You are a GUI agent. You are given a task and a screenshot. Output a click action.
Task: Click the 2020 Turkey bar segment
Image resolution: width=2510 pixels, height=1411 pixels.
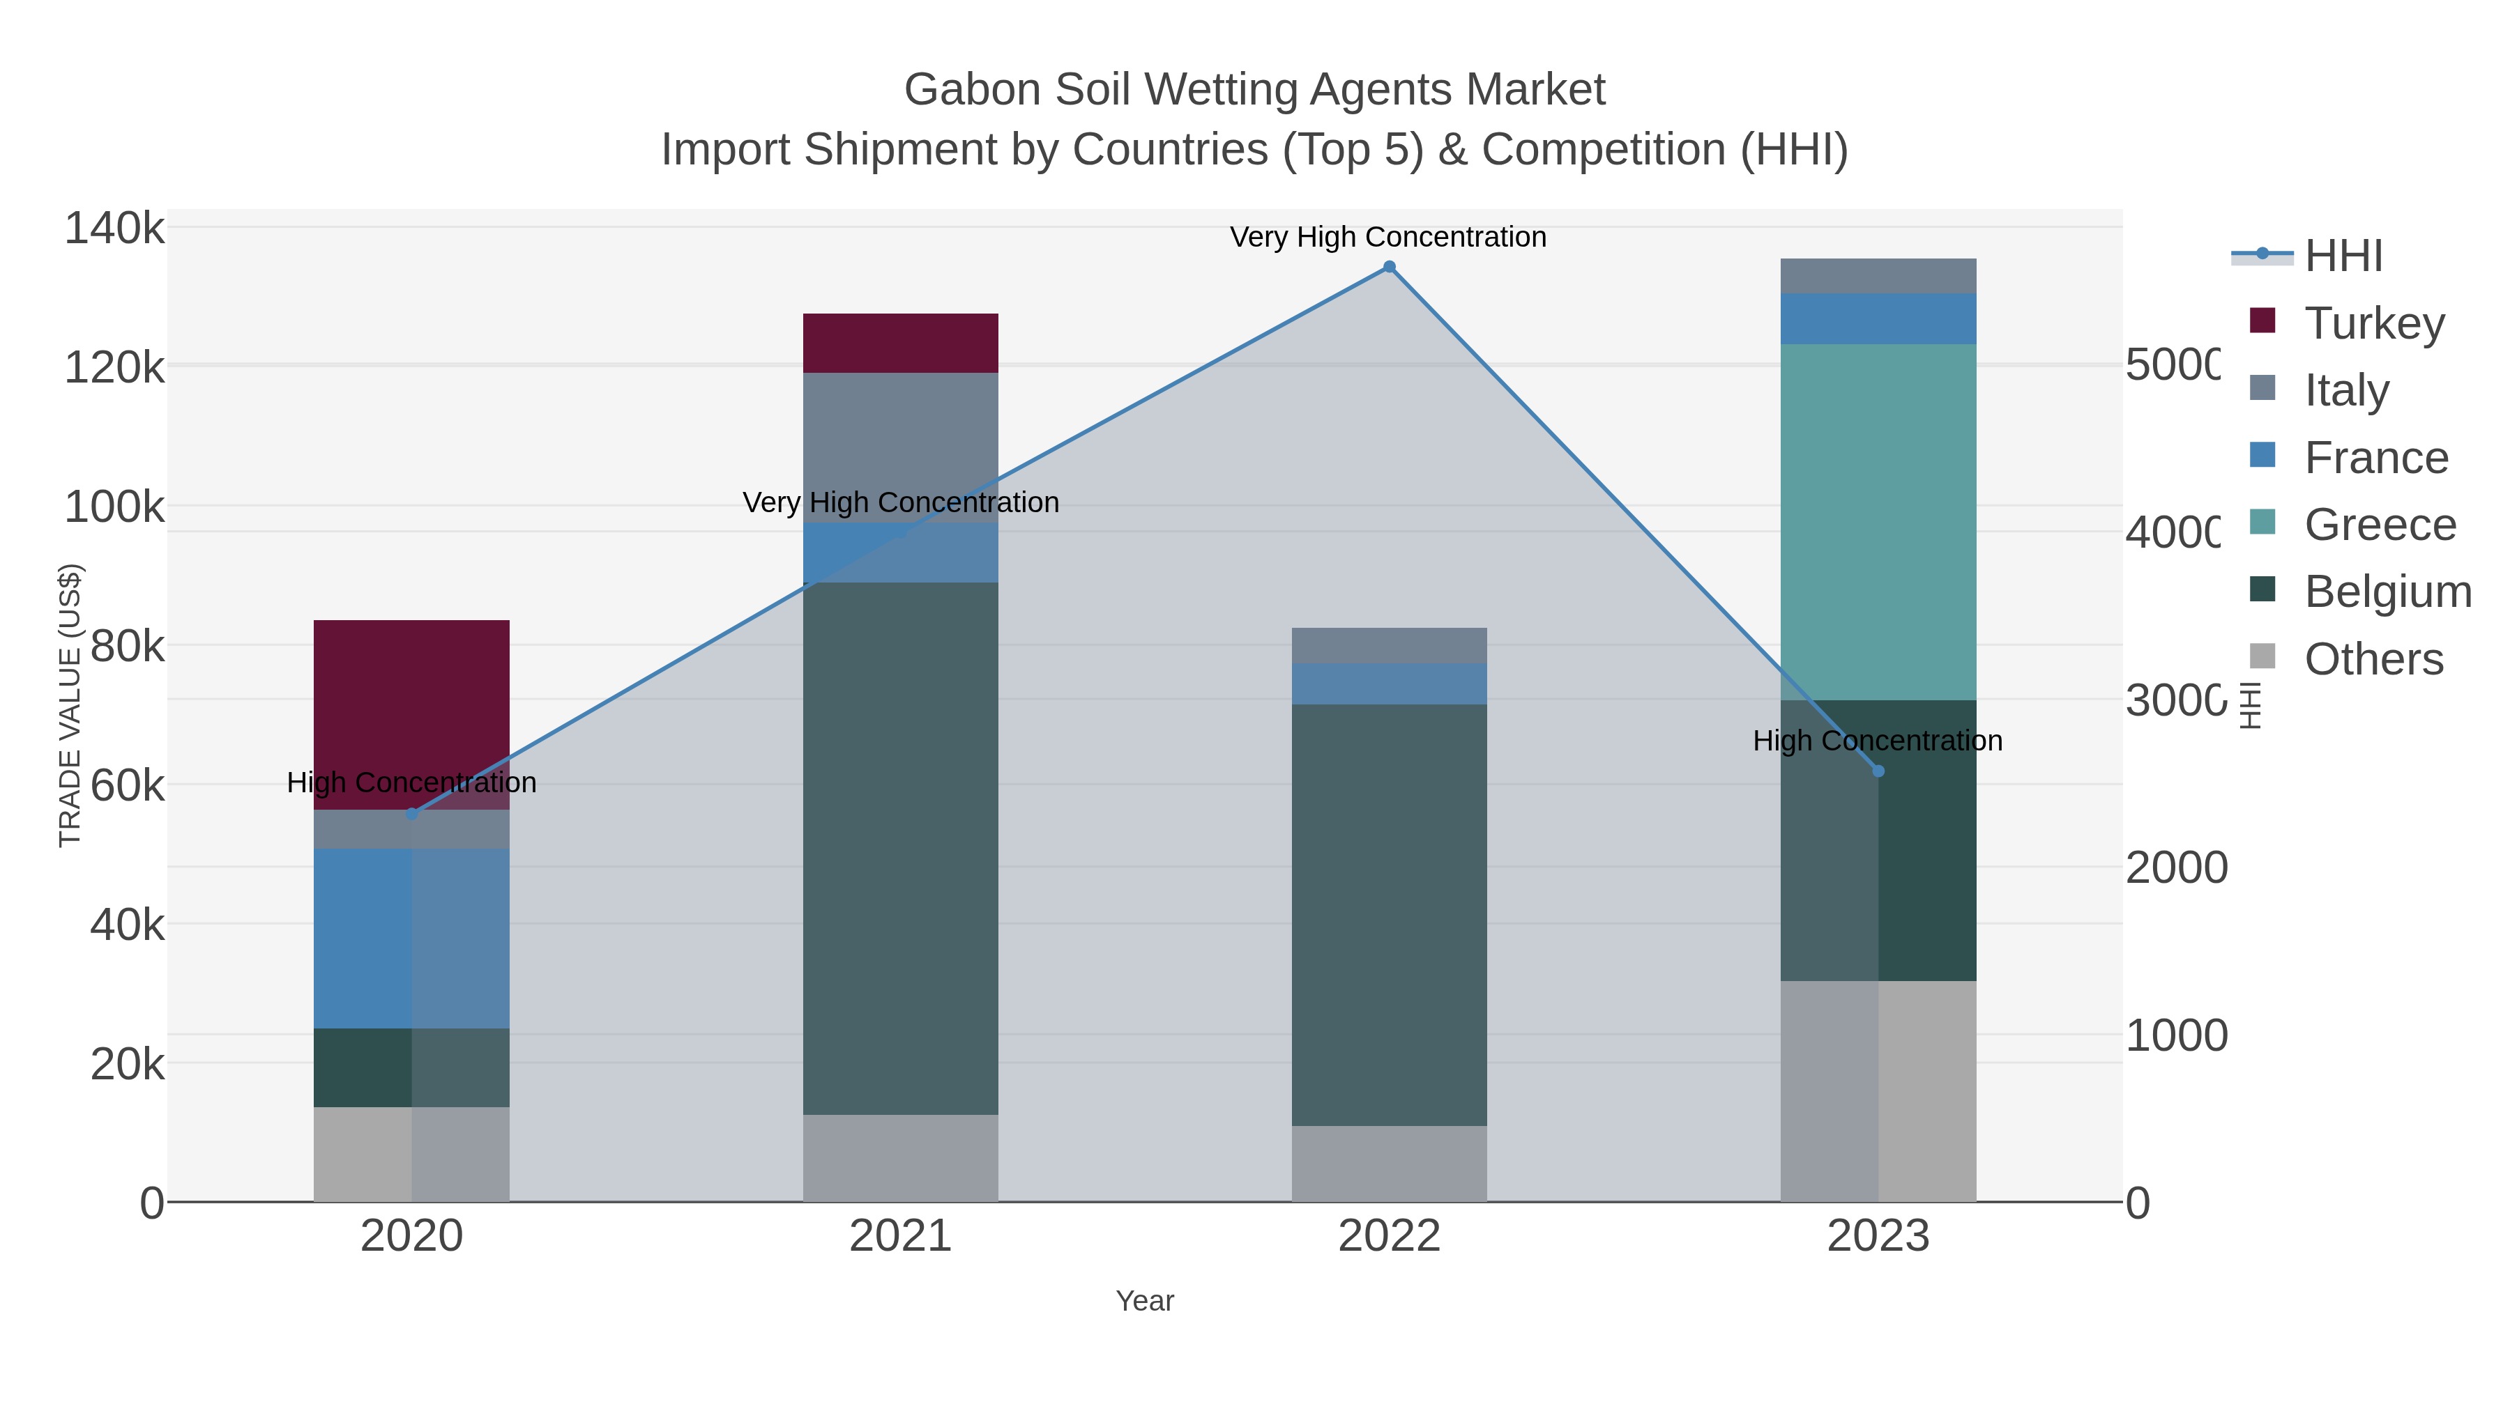(411, 715)
